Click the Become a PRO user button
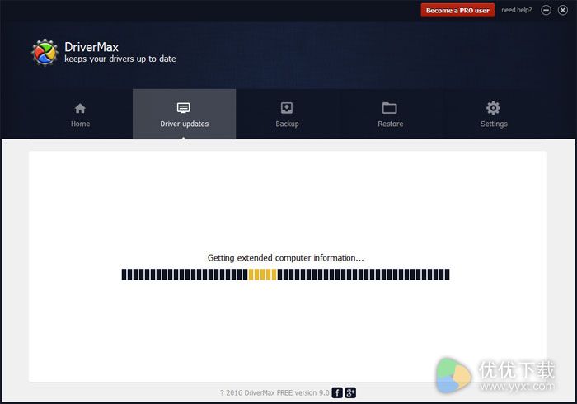 tap(457, 10)
